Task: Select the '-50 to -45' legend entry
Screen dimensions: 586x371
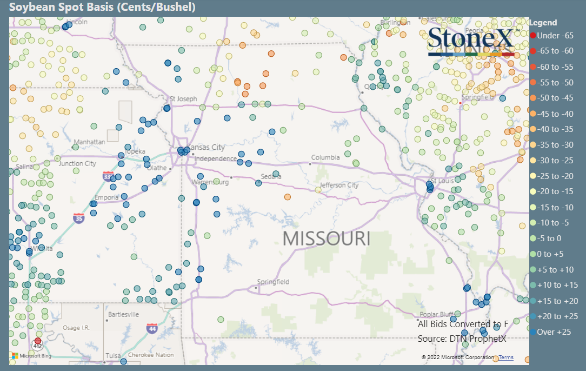Action: click(x=551, y=97)
